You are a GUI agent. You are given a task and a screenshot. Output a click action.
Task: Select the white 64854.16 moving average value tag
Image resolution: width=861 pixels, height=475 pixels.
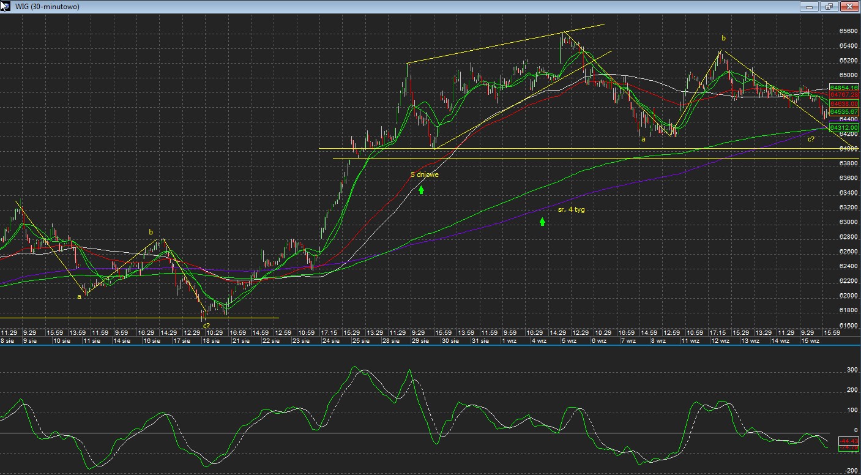tap(844, 88)
